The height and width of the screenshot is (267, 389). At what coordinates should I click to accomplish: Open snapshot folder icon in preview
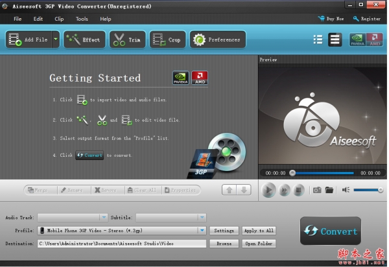click(x=329, y=190)
